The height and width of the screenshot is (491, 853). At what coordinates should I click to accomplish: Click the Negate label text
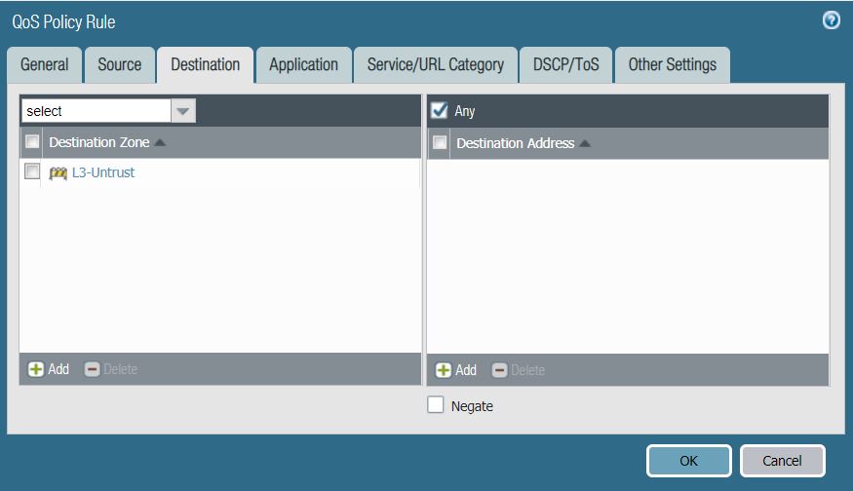[x=472, y=406]
